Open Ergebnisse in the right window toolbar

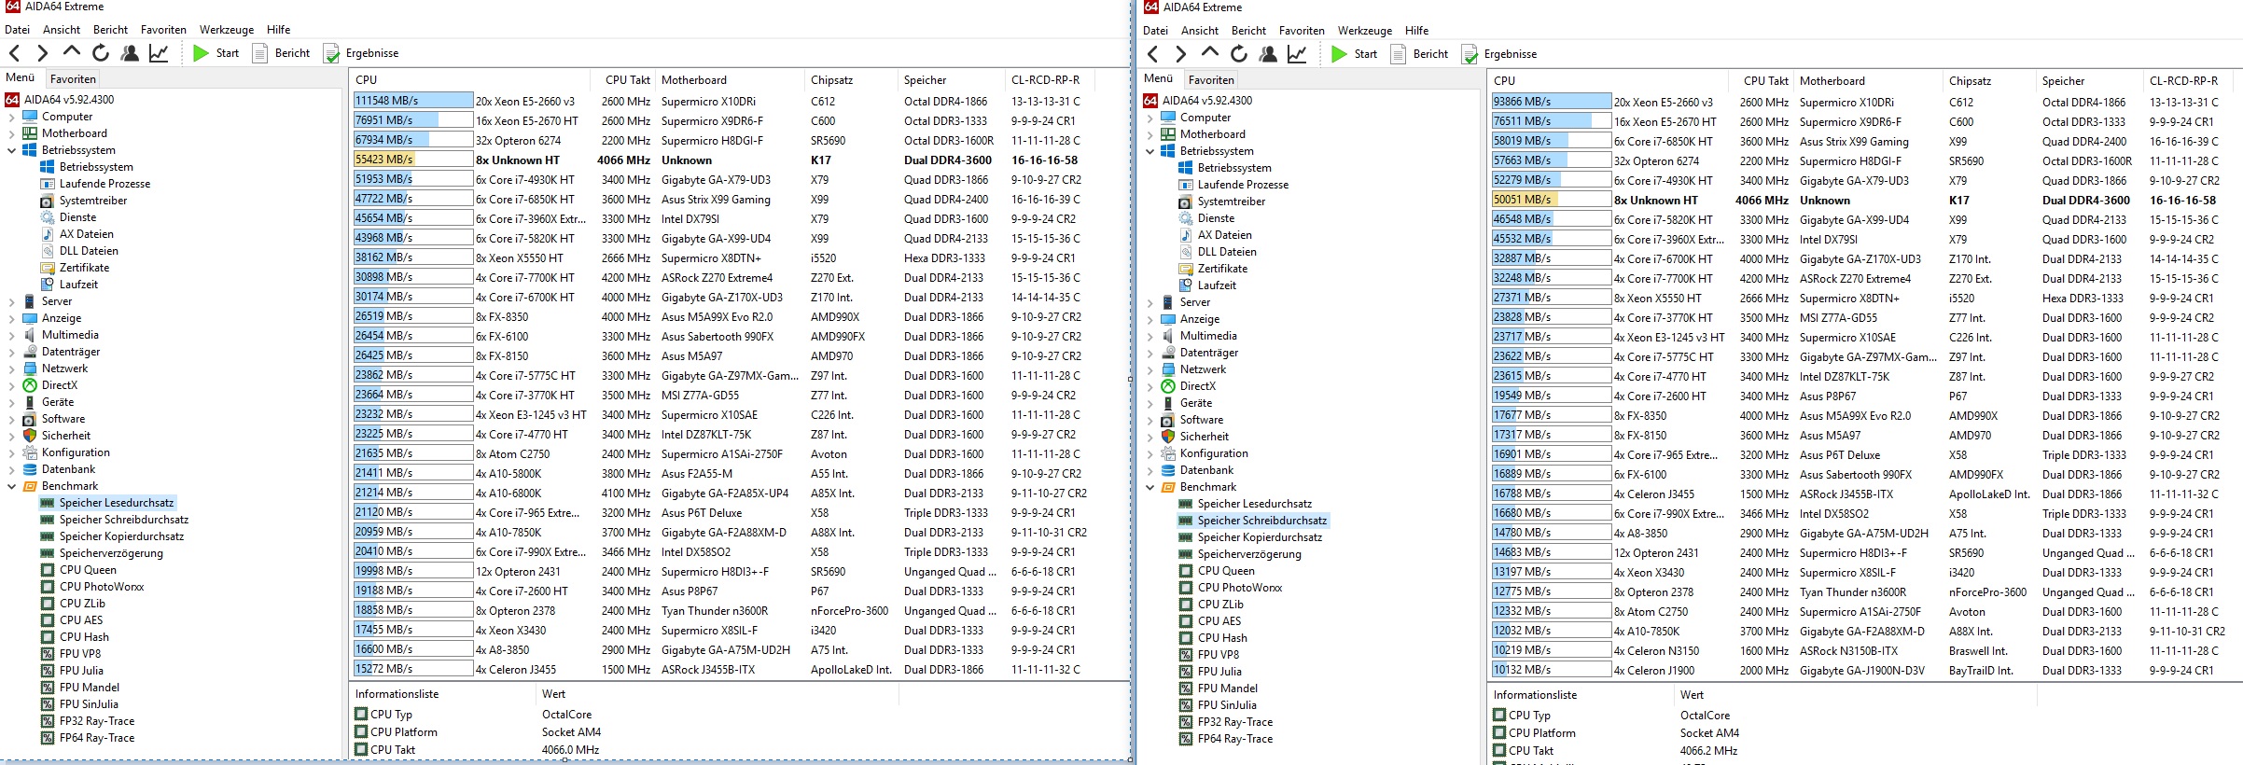(1499, 54)
